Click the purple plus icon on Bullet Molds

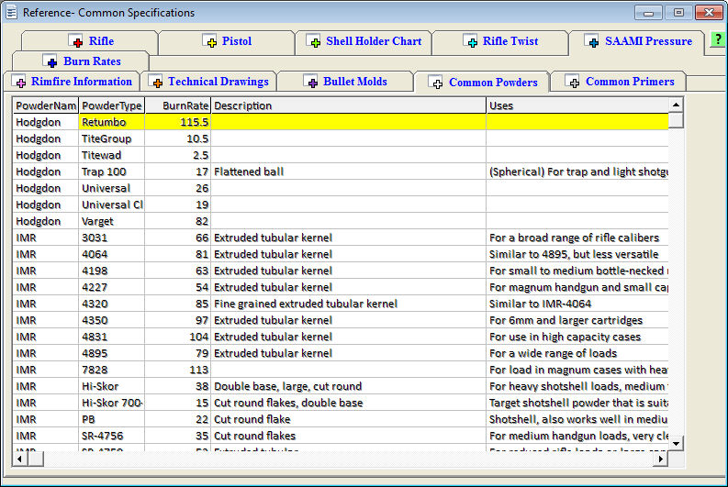pos(311,81)
